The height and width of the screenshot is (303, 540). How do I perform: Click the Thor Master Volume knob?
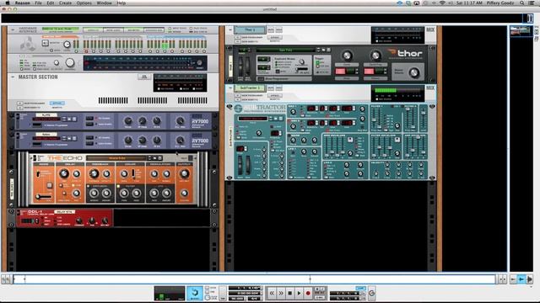tap(414, 72)
